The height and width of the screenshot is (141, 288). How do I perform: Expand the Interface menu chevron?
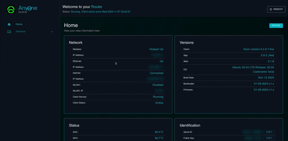52,32
